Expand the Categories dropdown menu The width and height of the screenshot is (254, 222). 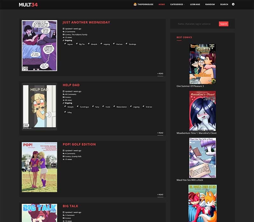(177, 4)
